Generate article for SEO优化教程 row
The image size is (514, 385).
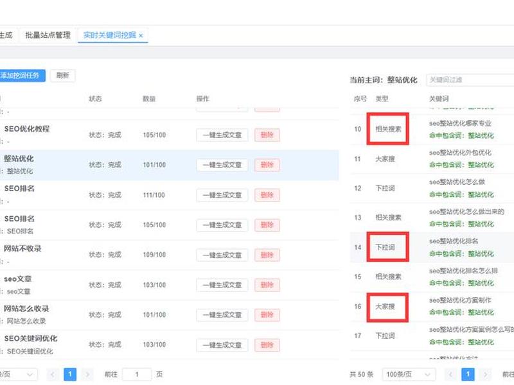click(222, 135)
